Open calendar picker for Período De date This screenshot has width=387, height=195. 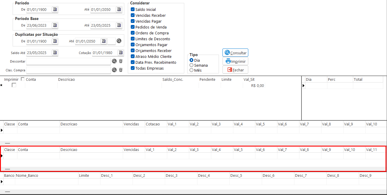click(x=55, y=10)
